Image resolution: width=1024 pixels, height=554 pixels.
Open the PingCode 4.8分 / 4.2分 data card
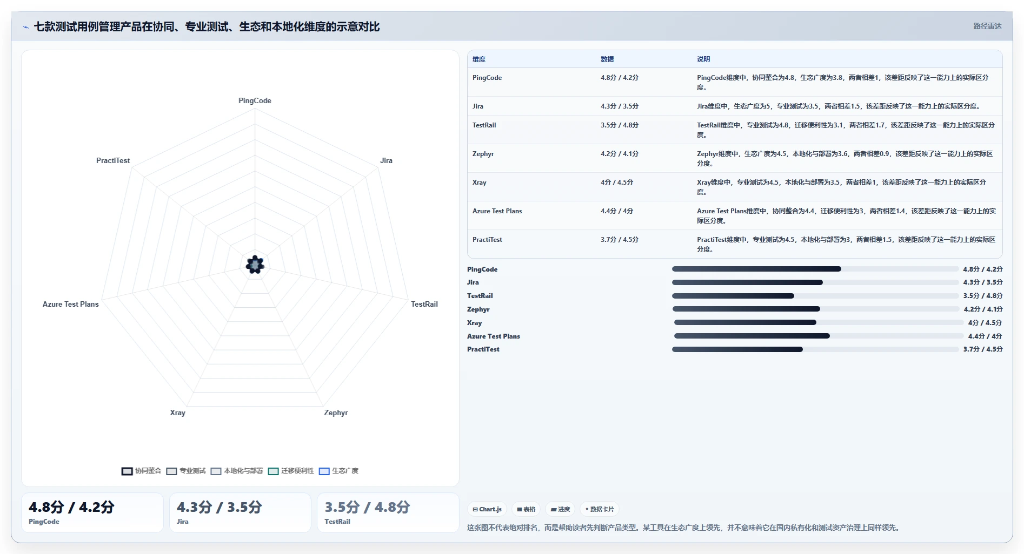point(92,512)
